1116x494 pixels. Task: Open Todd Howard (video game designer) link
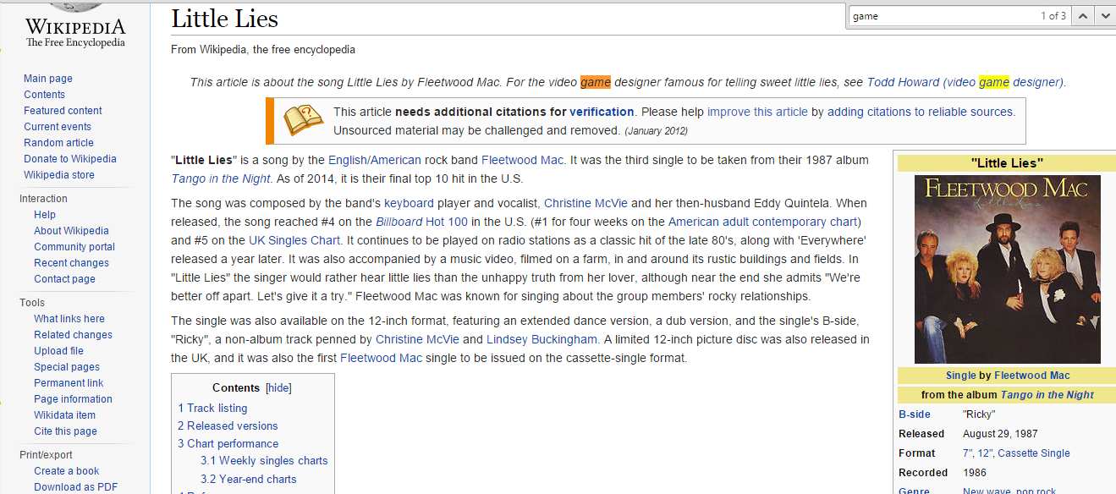click(x=965, y=82)
